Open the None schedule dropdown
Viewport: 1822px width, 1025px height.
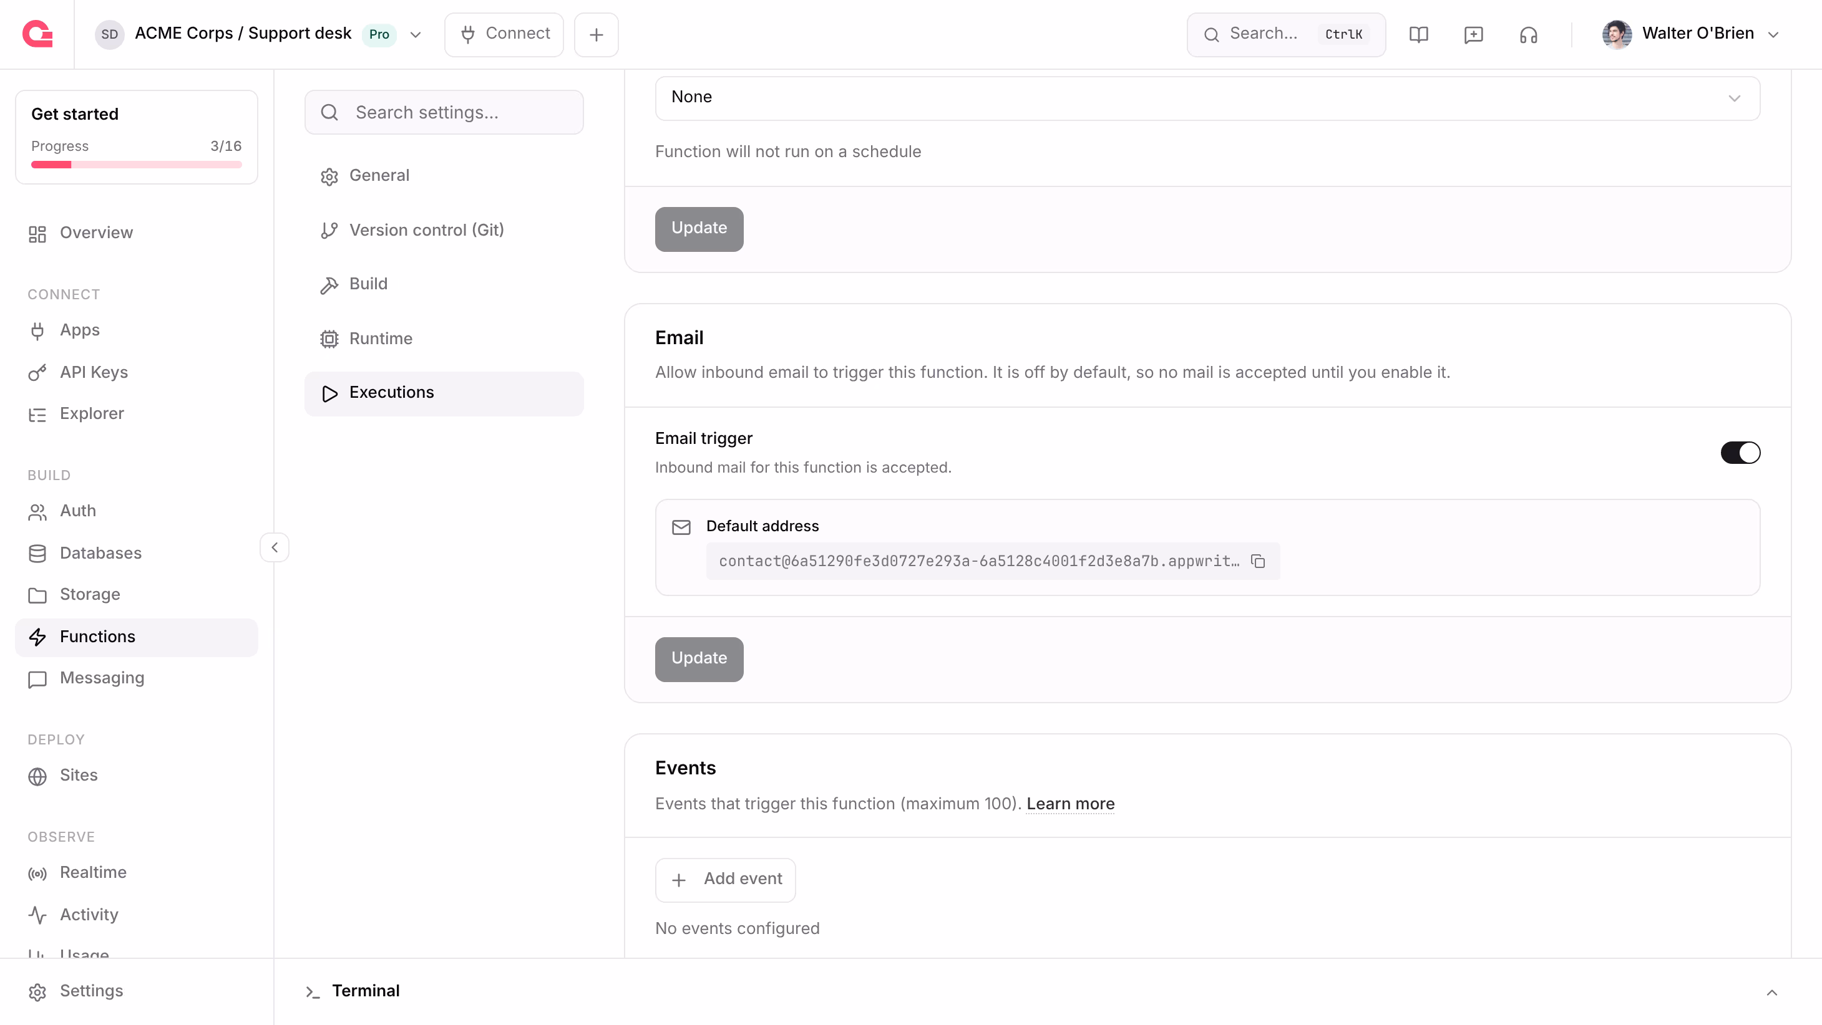pyautogui.click(x=1207, y=97)
